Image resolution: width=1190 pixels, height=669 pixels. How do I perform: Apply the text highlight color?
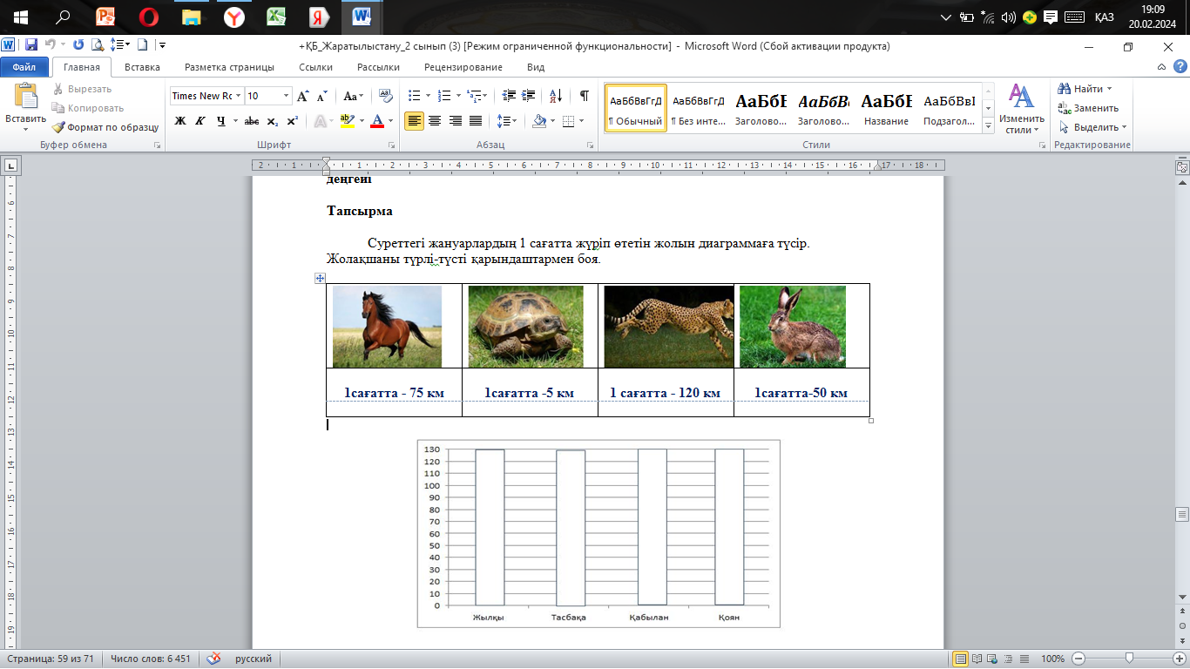[347, 121]
